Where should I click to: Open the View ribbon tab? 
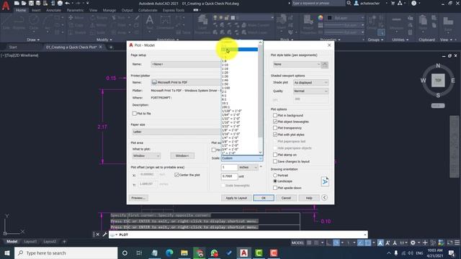[x=93, y=10]
